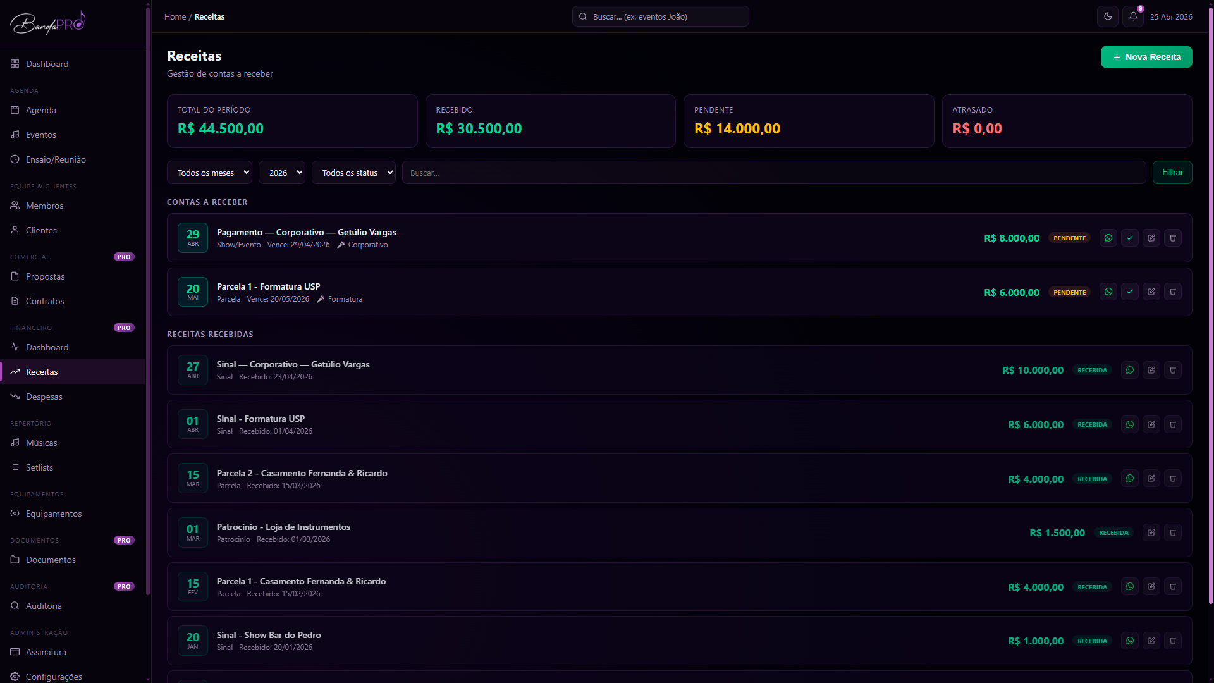
Task: Open Auditoria in the sidebar
Action: click(73, 606)
